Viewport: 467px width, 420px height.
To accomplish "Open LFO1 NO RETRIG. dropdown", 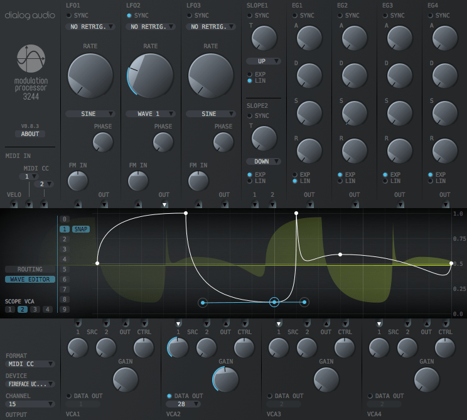I will pos(90,27).
